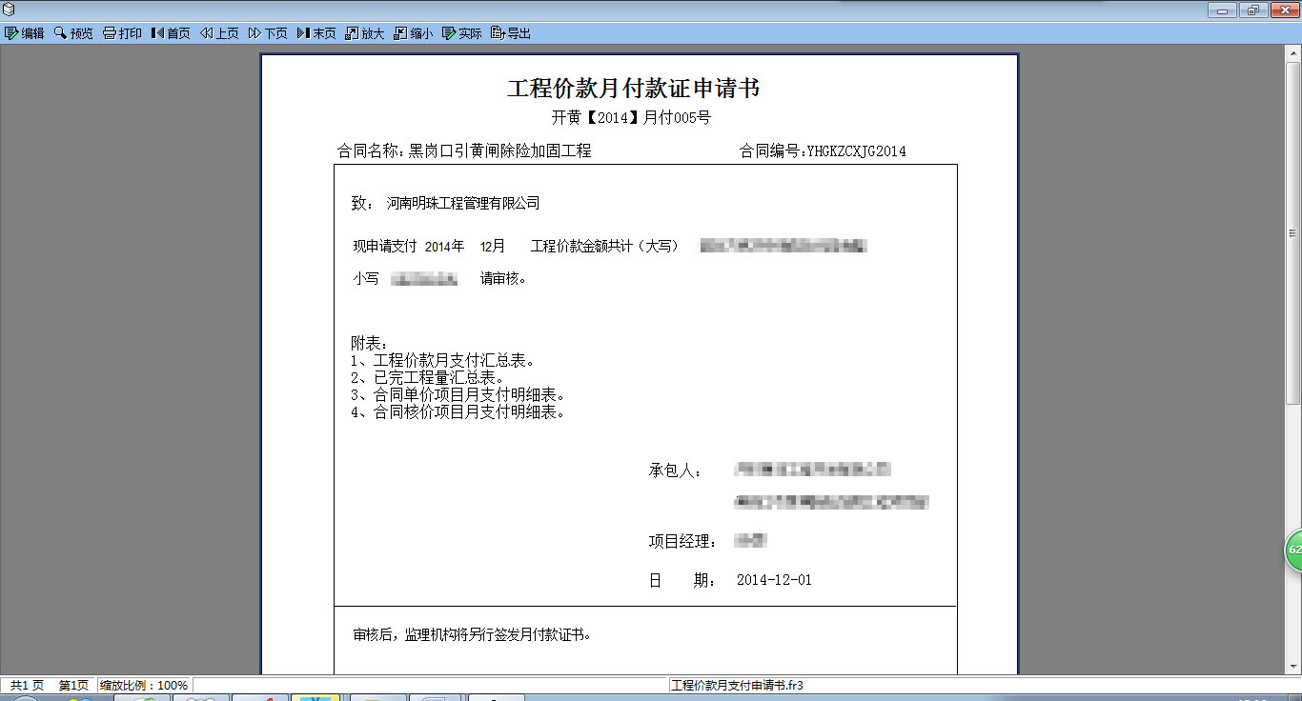Image resolution: width=1302 pixels, height=701 pixels.
Task: Click the green floating 62 badge
Action: (1293, 551)
